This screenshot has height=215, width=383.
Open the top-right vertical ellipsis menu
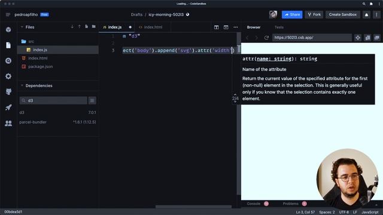tap(376, 14)
